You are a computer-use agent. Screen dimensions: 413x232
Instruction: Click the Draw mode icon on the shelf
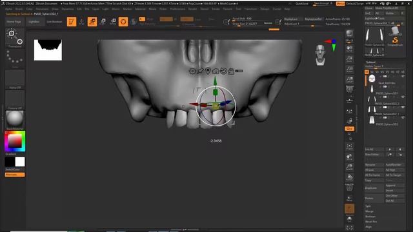pyautogui.click(x=82, y=21)
